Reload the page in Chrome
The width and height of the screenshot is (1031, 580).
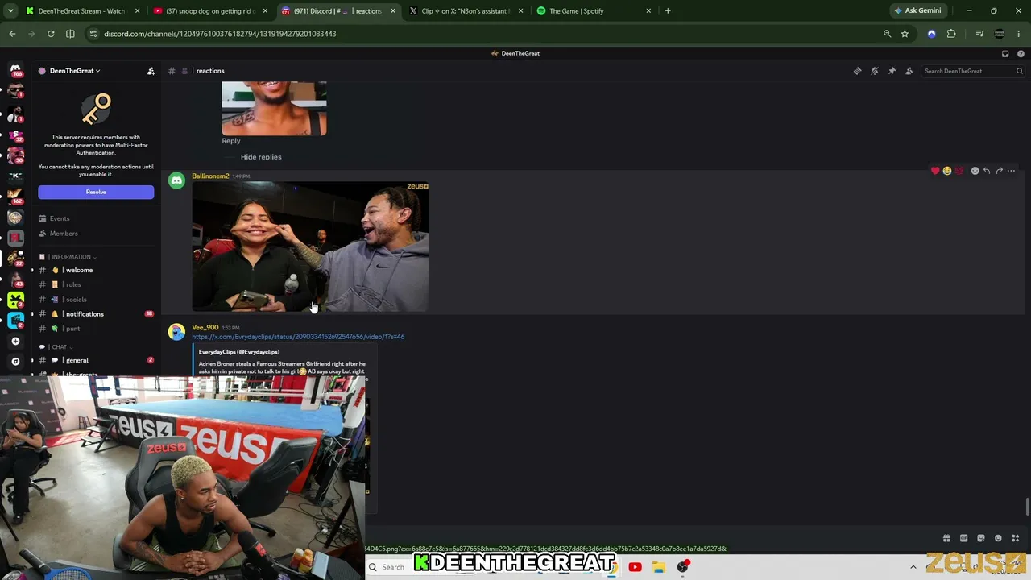tap(51, 34)
